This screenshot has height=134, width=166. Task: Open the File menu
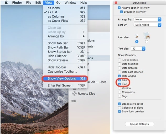tap(29, 3)
